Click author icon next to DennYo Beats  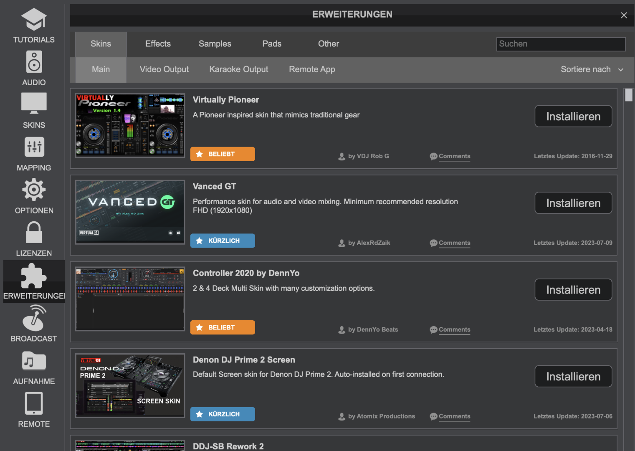[x=342, y=330]
